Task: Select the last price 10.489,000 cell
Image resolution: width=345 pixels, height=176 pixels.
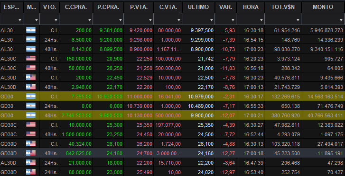Action: tap(198, 106)
